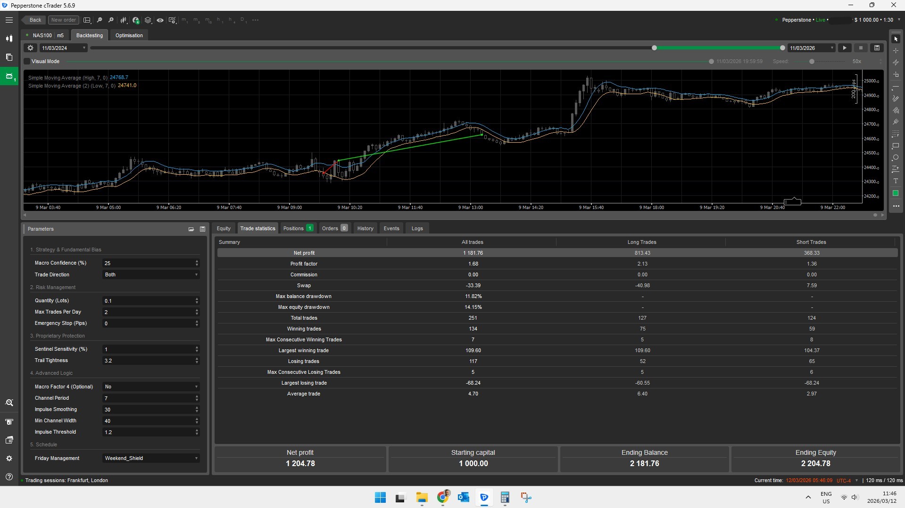Click the New order button
This screenshot has height=508, width=905.
pyautogui.click(x=63, y=20)
